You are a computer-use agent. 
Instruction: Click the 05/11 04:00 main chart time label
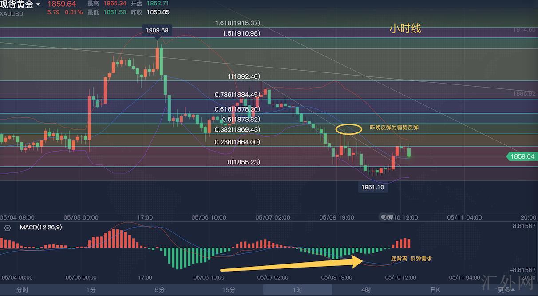(x=464, y=217)
